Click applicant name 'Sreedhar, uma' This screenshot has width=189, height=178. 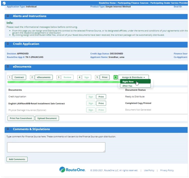(116, 57)
